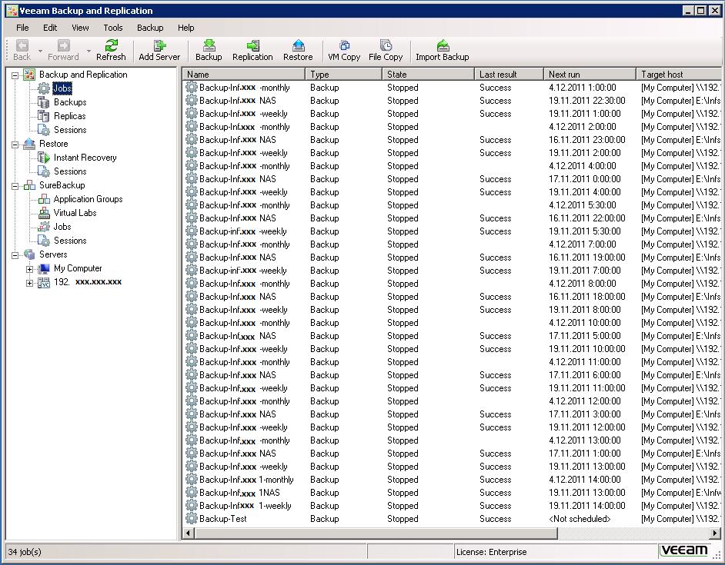Viewport: 725px width, 565px height.
Task: Select job 'Backup-Inf.xxx 1-monthly'
Action: coord(246,480)
